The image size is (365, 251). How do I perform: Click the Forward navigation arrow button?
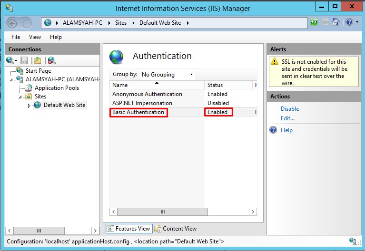(27, 23)
